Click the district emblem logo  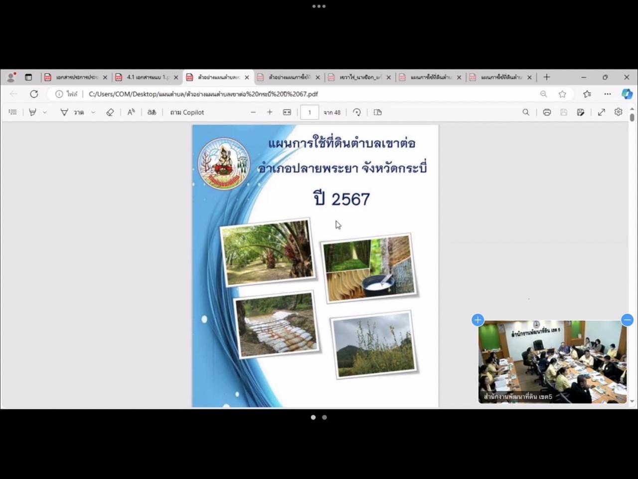tap(224, 164)
